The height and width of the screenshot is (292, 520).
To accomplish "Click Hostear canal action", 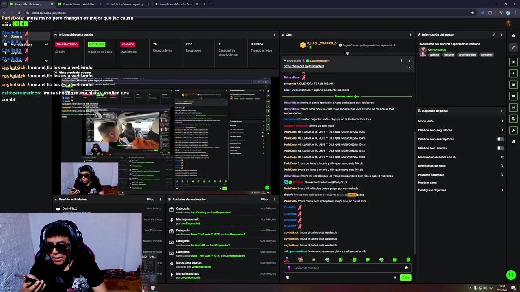I will pyautogui.click(x=427, y=182).
